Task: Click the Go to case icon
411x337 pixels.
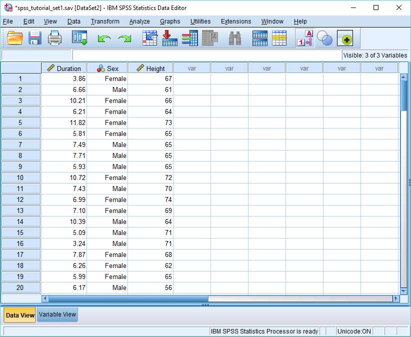Action: (x=150, y=38)
